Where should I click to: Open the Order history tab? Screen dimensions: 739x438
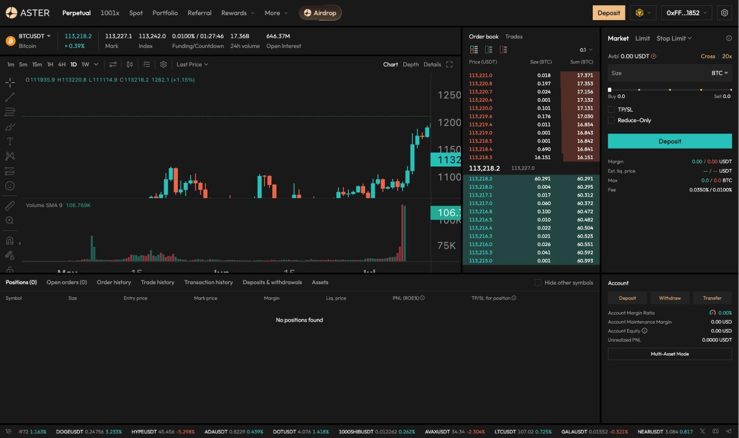click(x=113, y=283)
